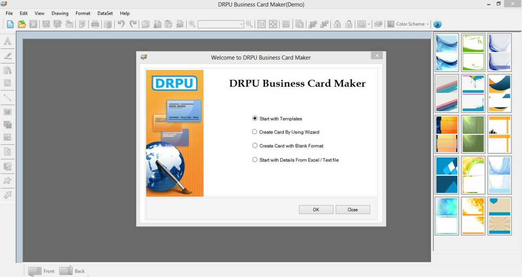Select Start with Templates option
The image size is (522, 277).
[x=277, y=118]
